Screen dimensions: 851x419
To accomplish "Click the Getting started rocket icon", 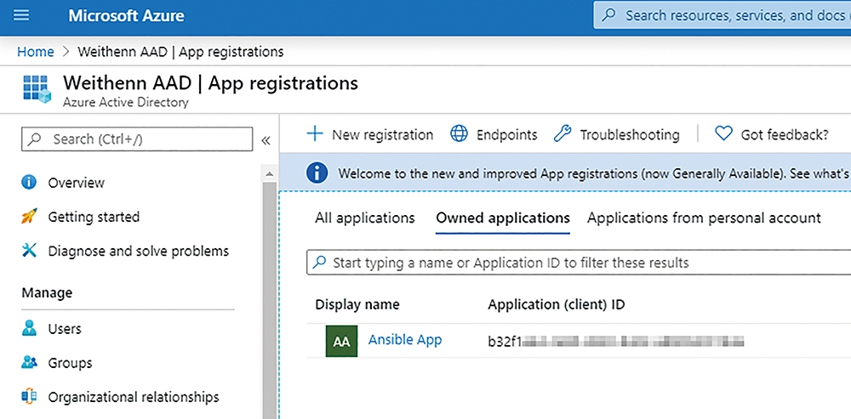I will (x=29, y=216).
